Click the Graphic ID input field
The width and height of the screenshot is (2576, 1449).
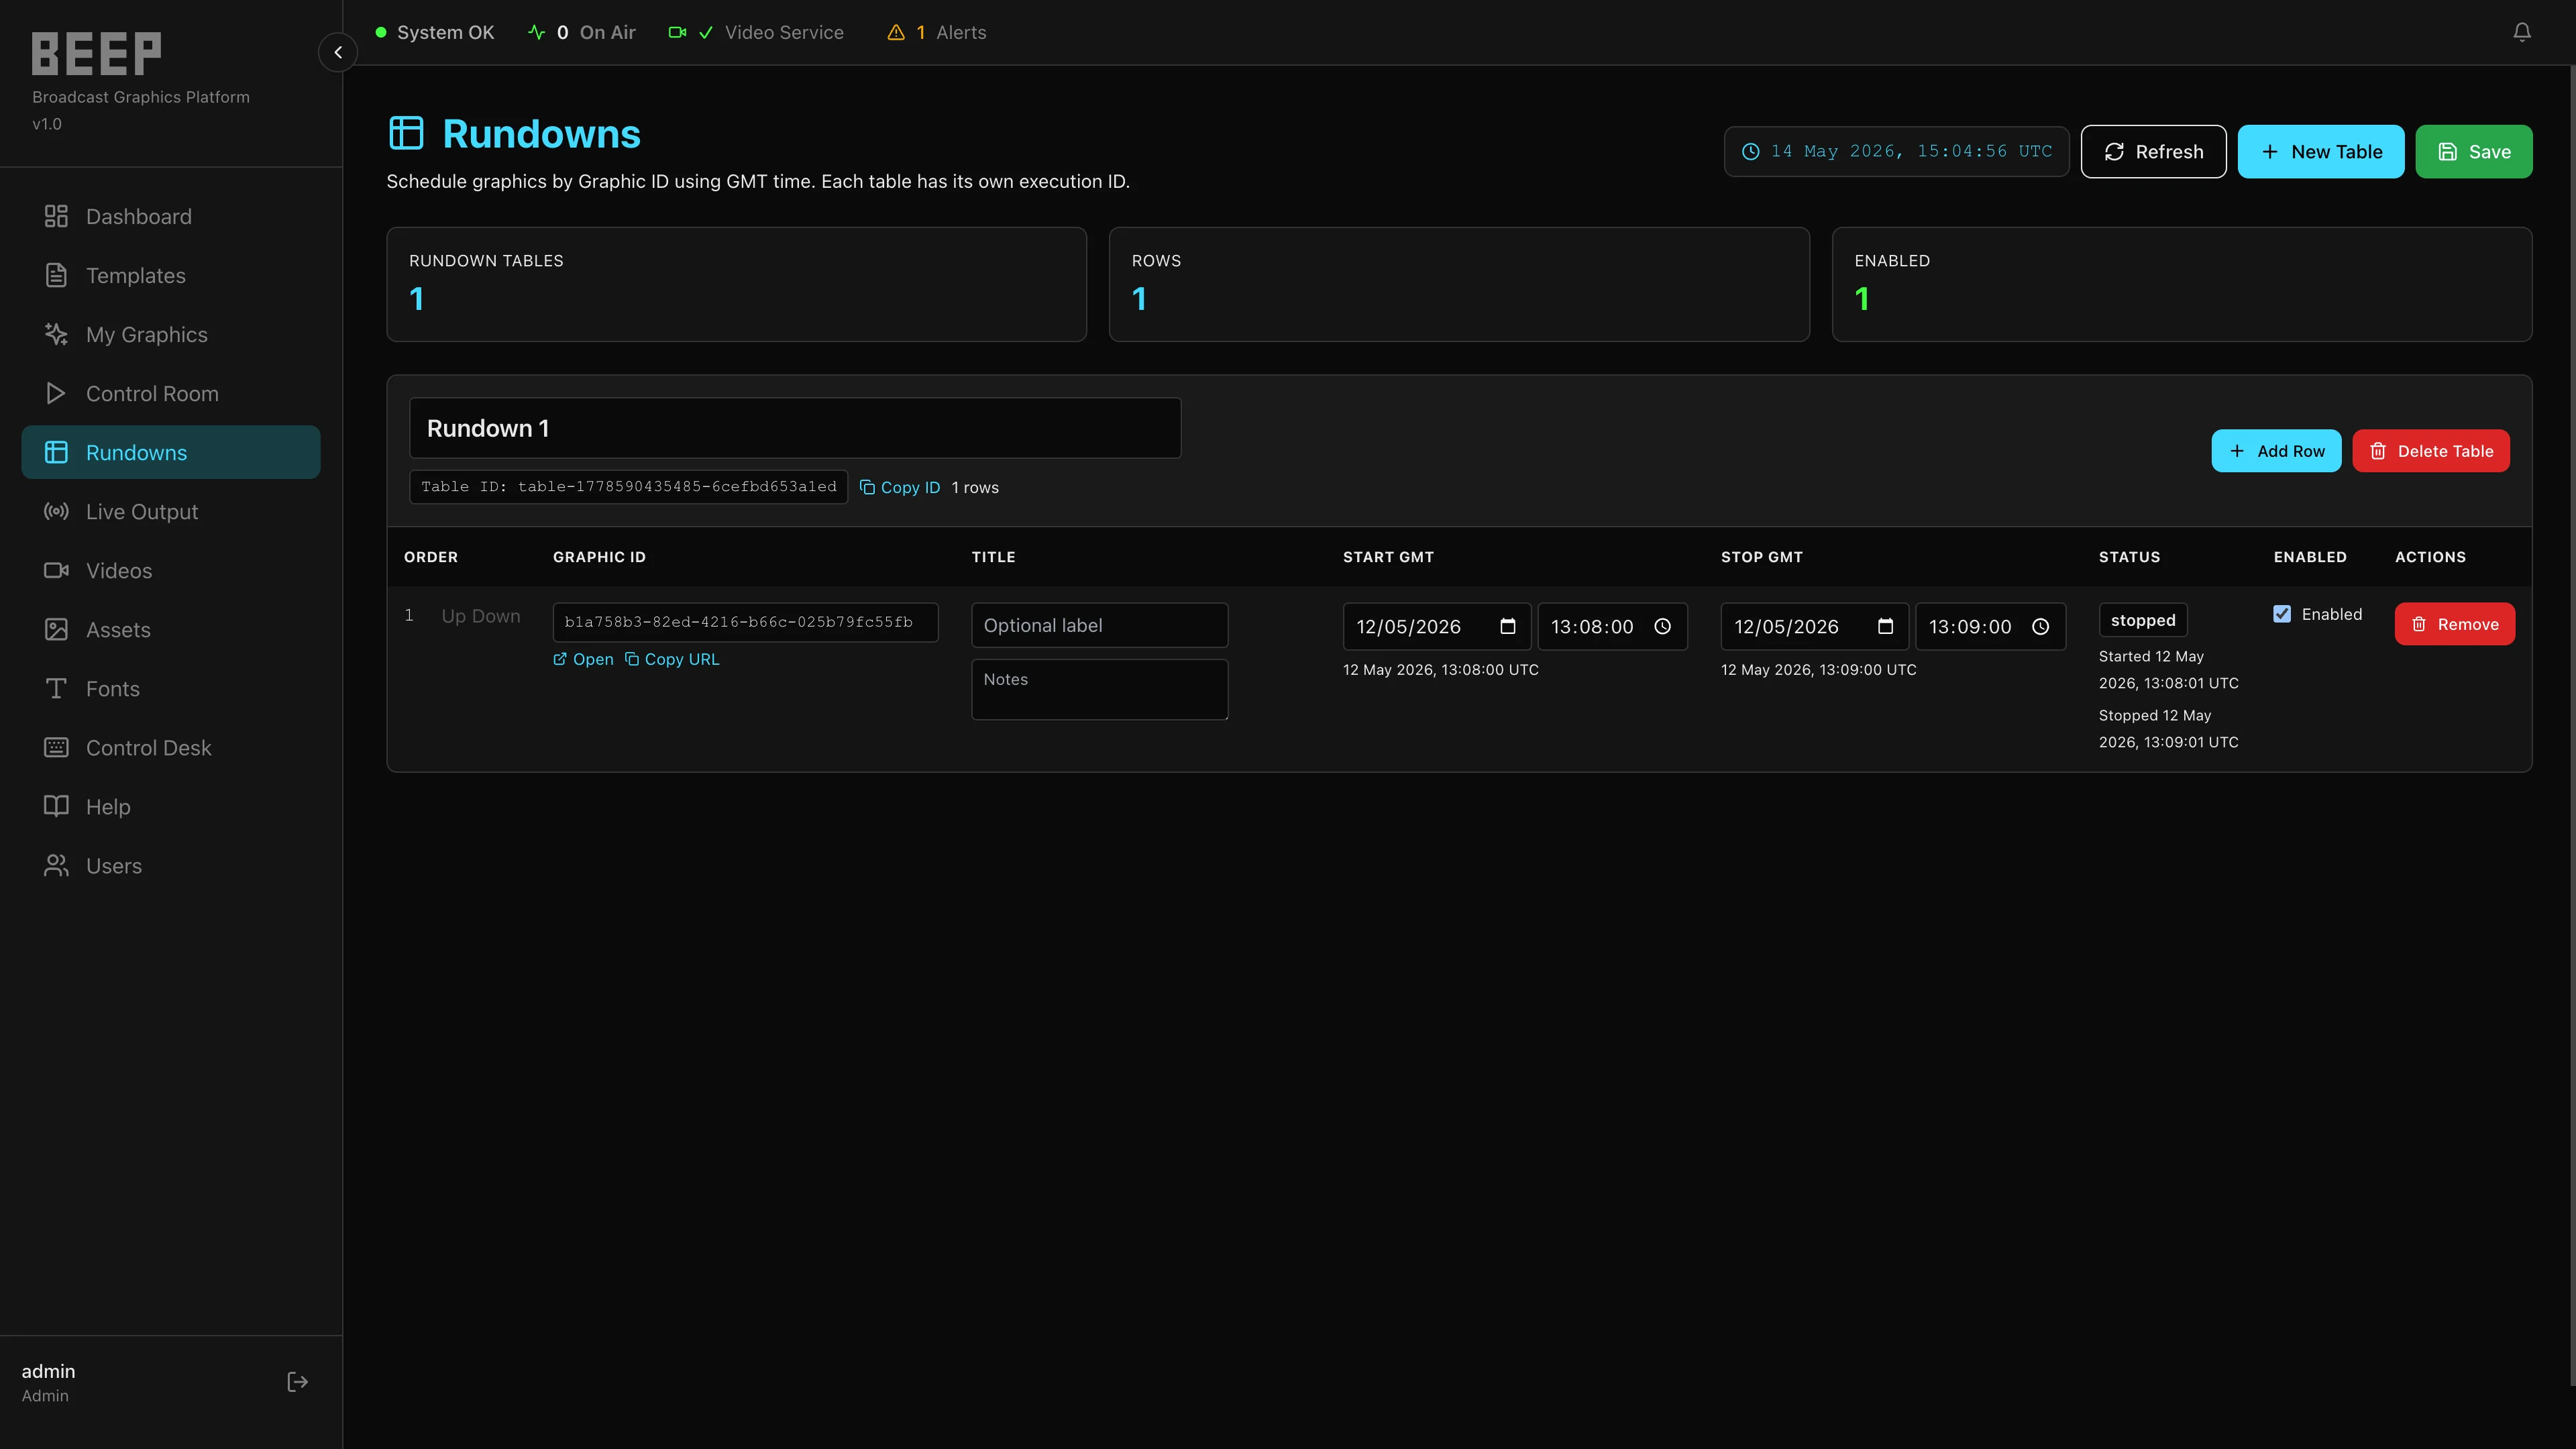click(745, 622)
